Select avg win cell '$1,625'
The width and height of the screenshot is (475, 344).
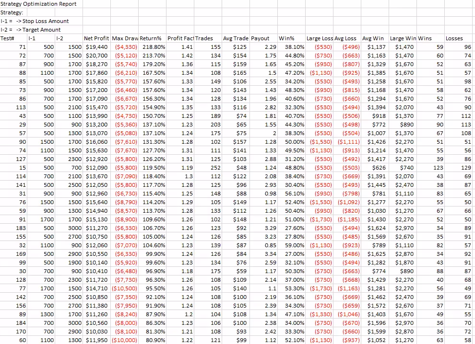click(x=375, y=254)
